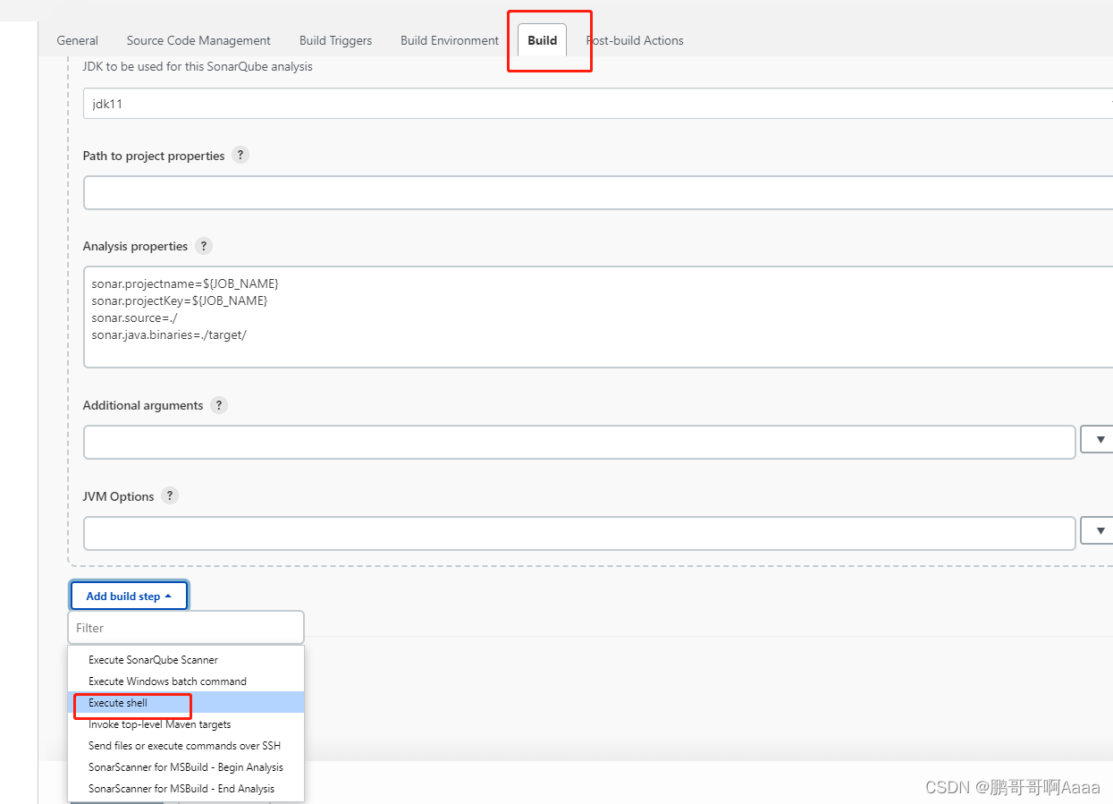The image size is (1113, 804).
Task: Select Send files or execute commands over SSH
Action: [186, 746]
